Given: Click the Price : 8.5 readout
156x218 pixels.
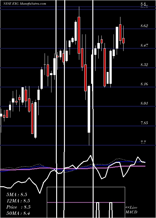Looking at the screenshot, I should 18,207.
